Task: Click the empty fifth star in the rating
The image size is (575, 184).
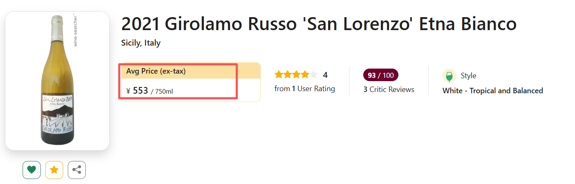Action: coord(313,75)
